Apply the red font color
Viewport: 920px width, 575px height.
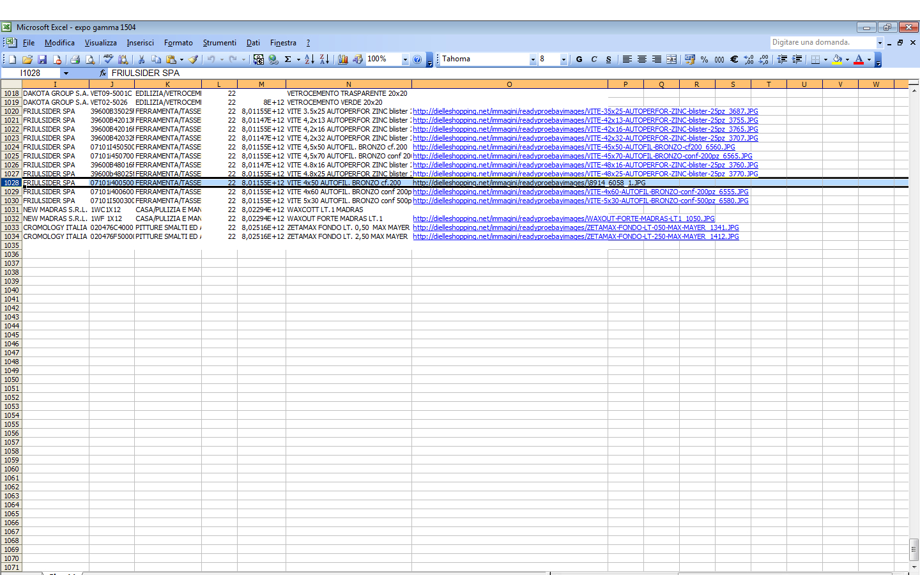[859, 59]
